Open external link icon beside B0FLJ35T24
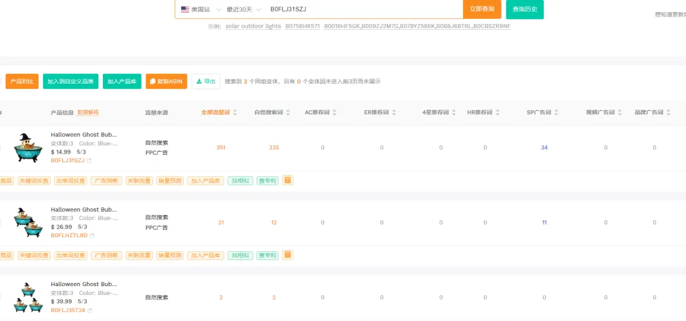This screenshot has width=686, height=321. [x=90, y=310]
